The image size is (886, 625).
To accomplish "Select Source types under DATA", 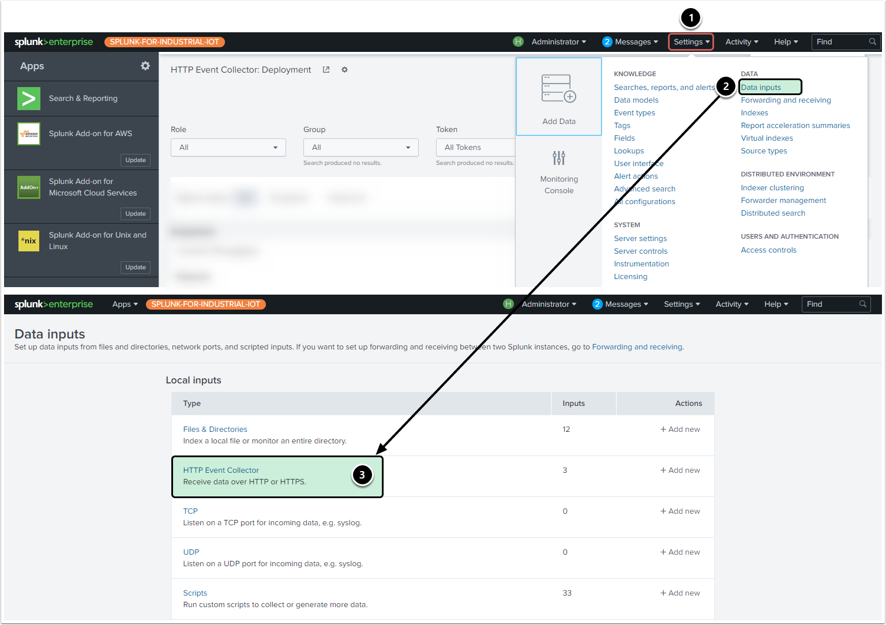I will point(764,151).
